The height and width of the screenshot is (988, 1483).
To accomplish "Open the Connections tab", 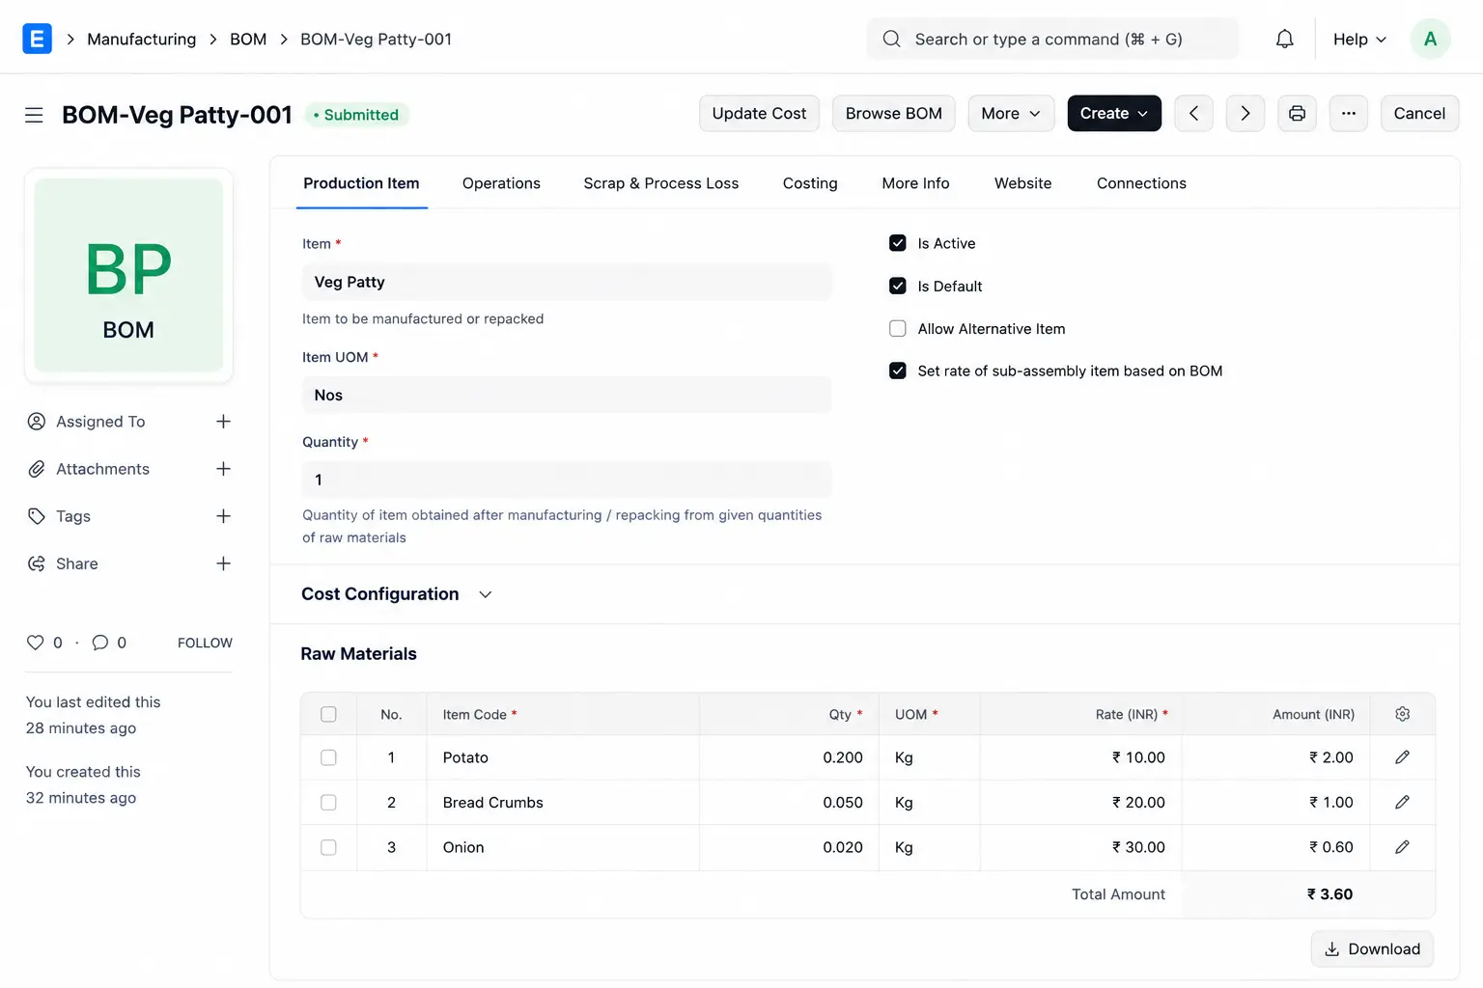I will pyautogui.click(x=1141, y=183).
